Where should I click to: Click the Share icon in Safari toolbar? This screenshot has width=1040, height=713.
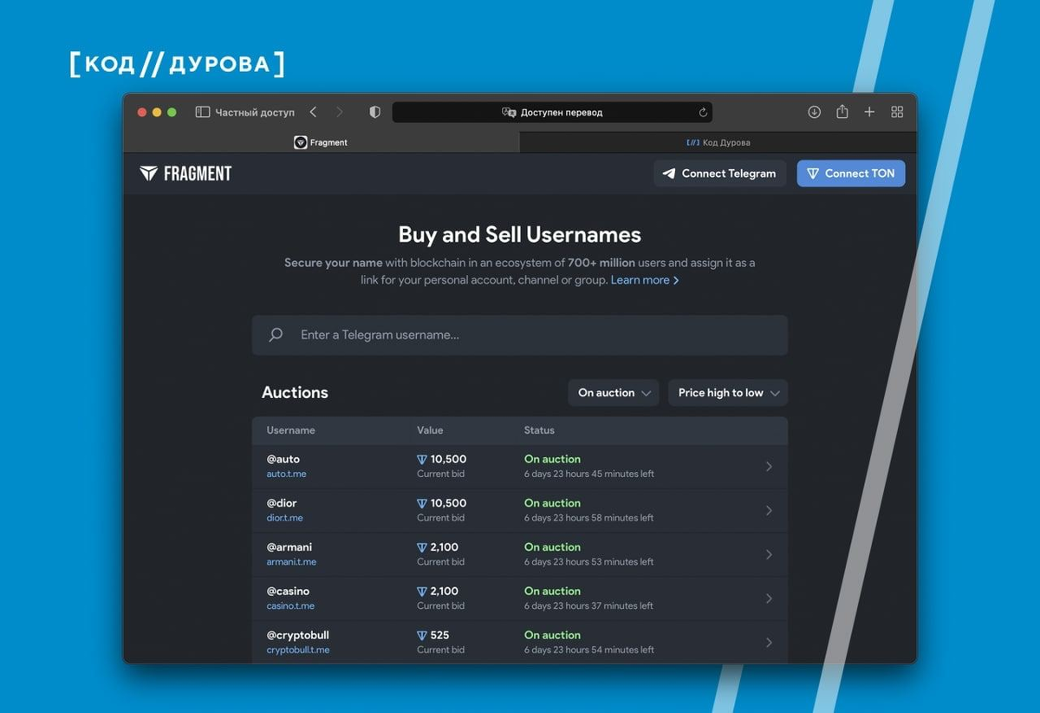842,112
